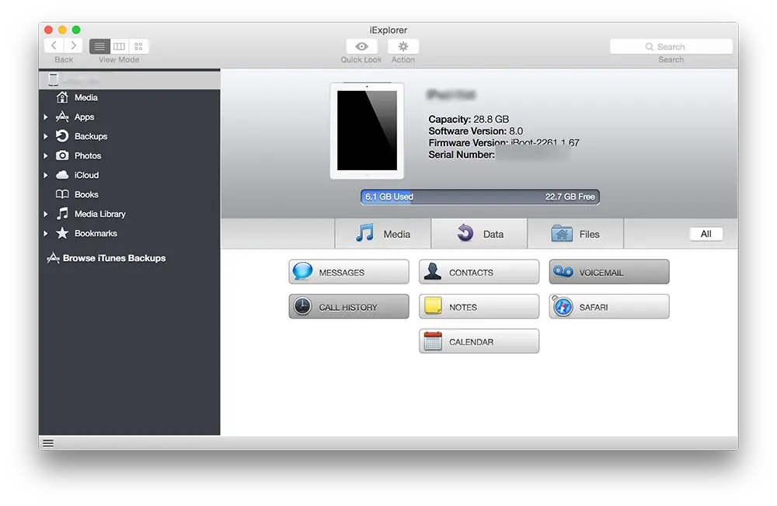Viewport: 777px width, 506px height.
Task: Click the Backups icon in sidebar
Action: (x=62, y=136)
